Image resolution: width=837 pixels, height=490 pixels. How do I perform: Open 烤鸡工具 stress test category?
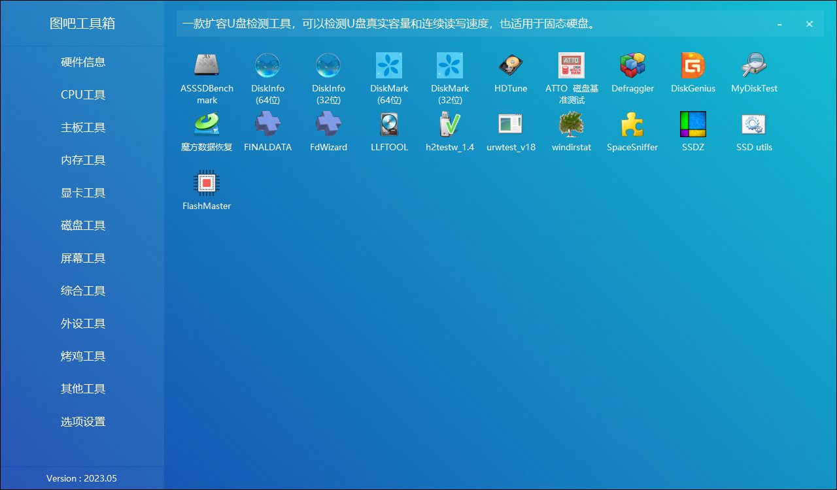(x=82, y=356)
